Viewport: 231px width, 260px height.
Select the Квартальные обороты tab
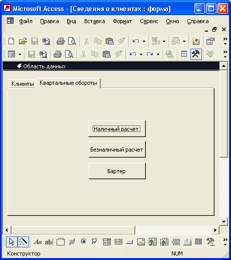click(x=68, y=83)
